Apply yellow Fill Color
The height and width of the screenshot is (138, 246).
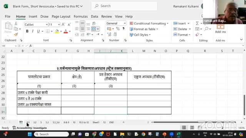tap(57, 31)
